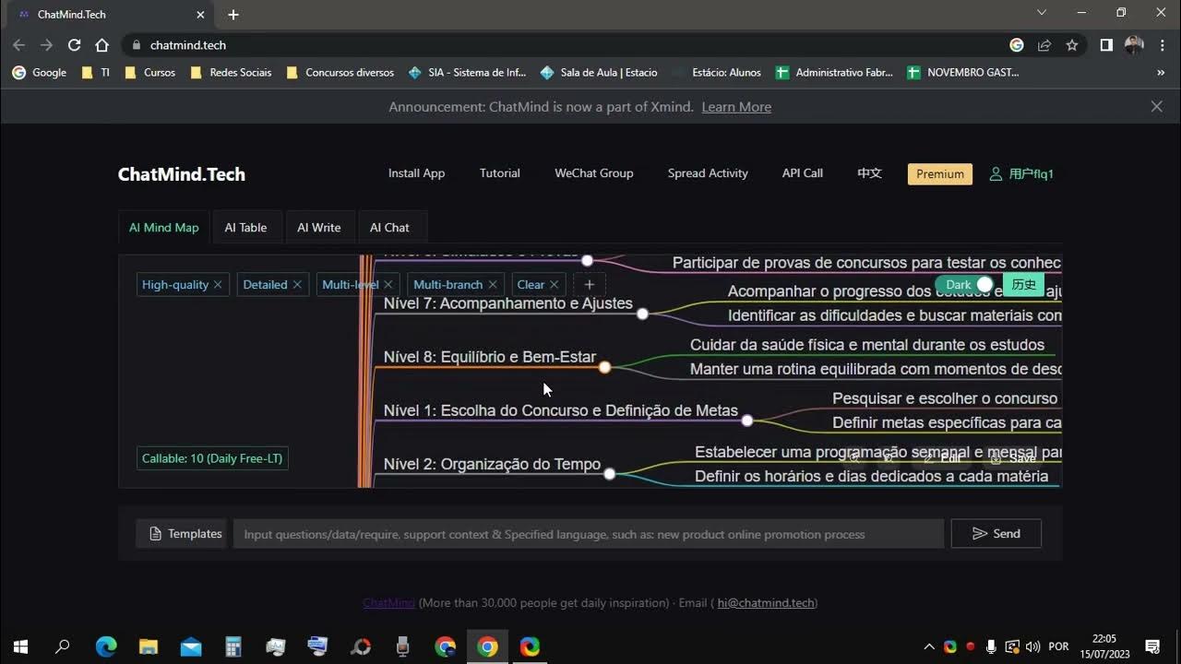Open the Calculator in taskbar
Image resolution: width=1181 pixels, height=664 pixels.
[x=233, y=646]
